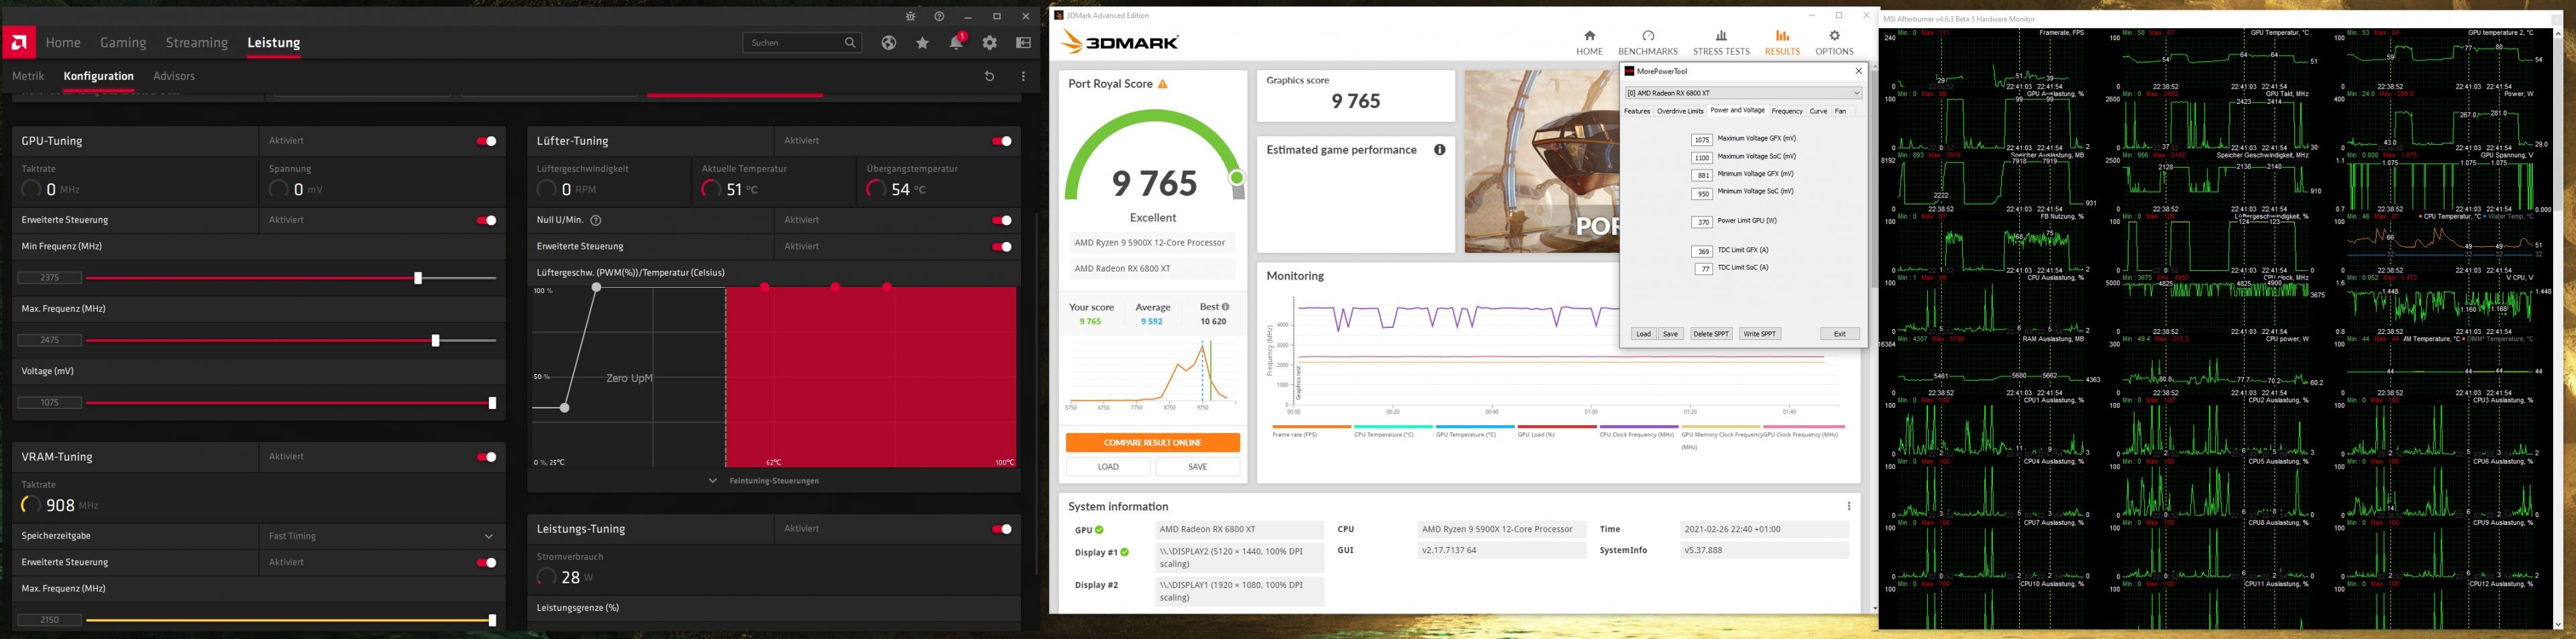Close the MorePowerTool window

1859,71
